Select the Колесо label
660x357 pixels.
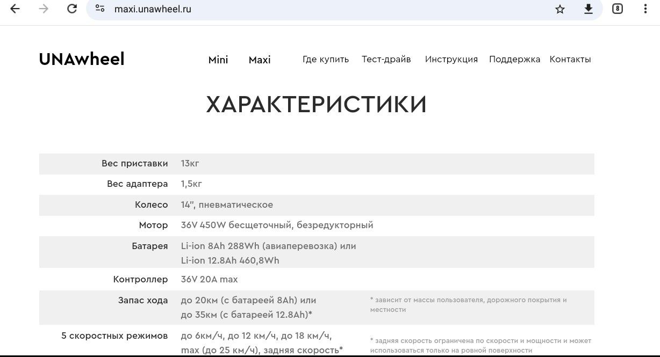pyautogui.click(x=152, y=205)
